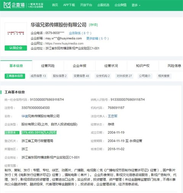
Task: Open the Huayi Brothers company logo thumbnail
Action: coord(16,33)
